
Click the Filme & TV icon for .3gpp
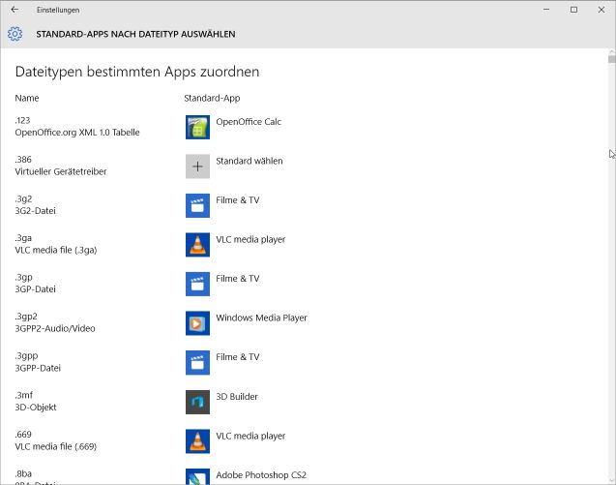click(x=197, y=363)
